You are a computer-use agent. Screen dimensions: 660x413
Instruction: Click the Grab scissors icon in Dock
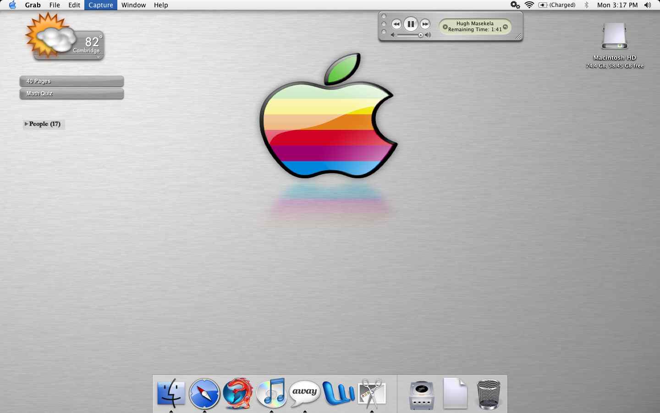[x=372, y=394]
